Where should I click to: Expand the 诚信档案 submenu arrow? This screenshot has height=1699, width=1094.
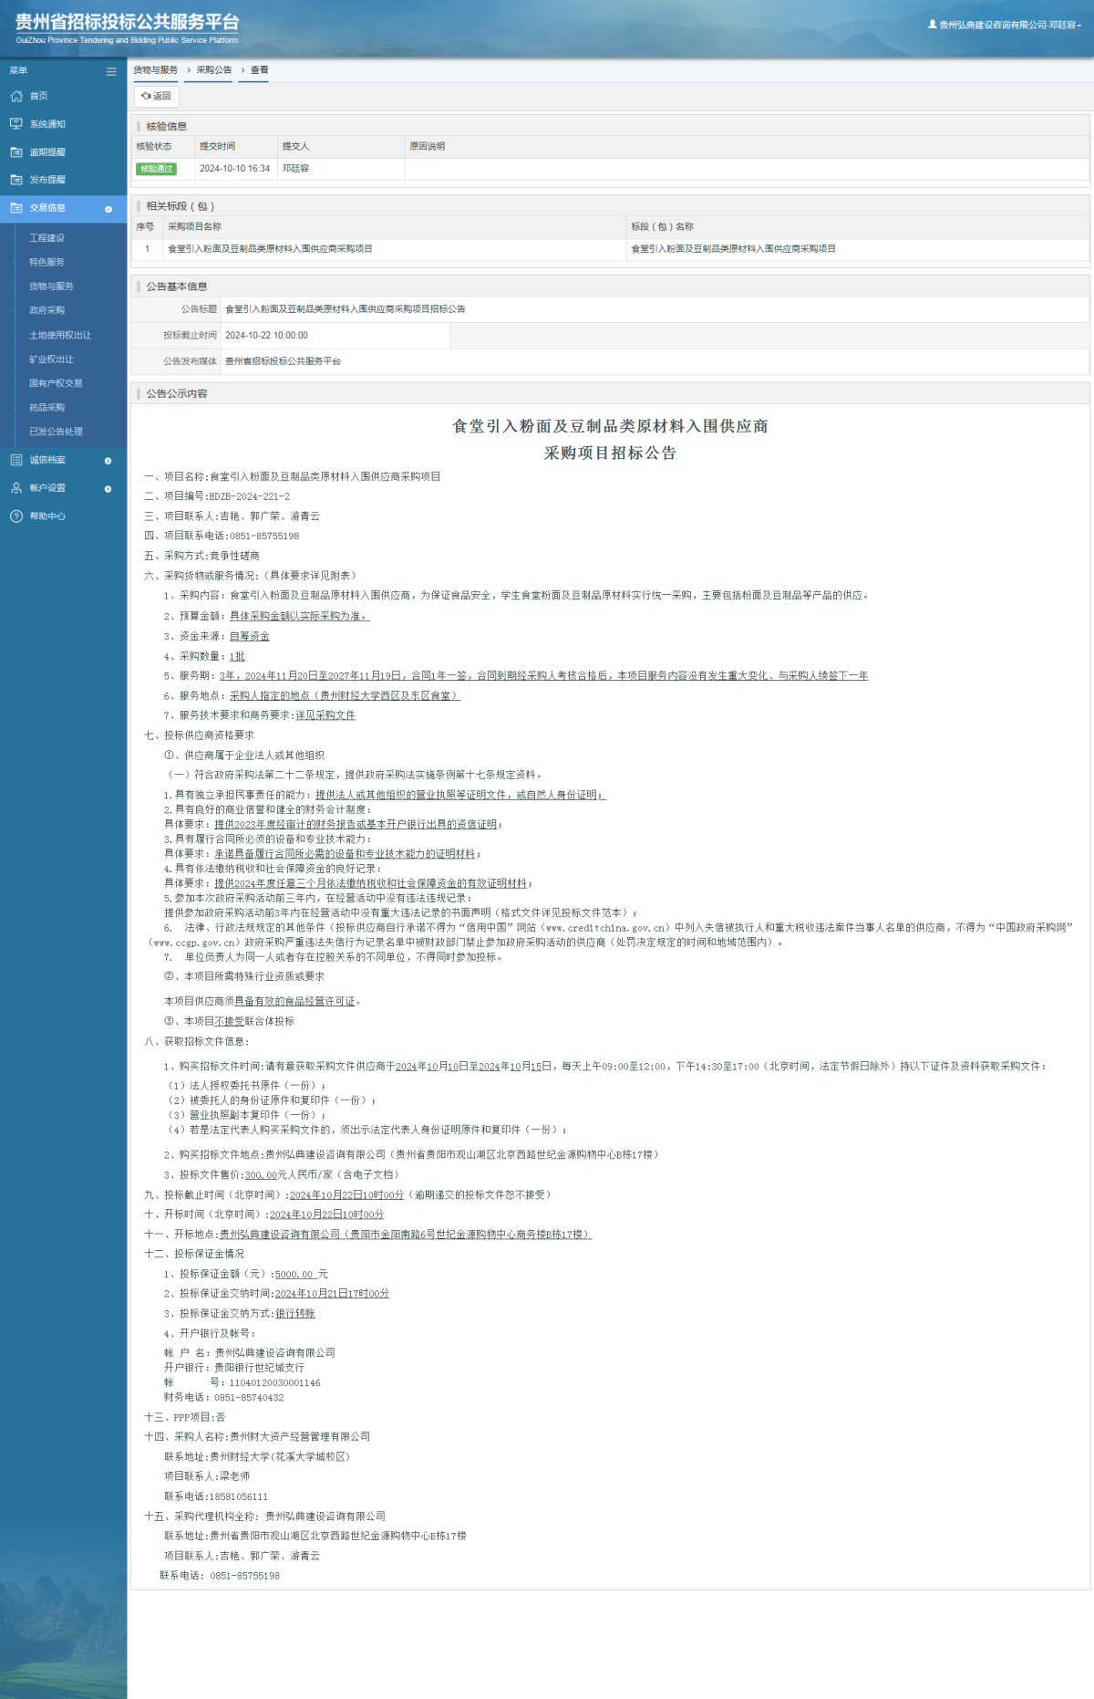108,461
